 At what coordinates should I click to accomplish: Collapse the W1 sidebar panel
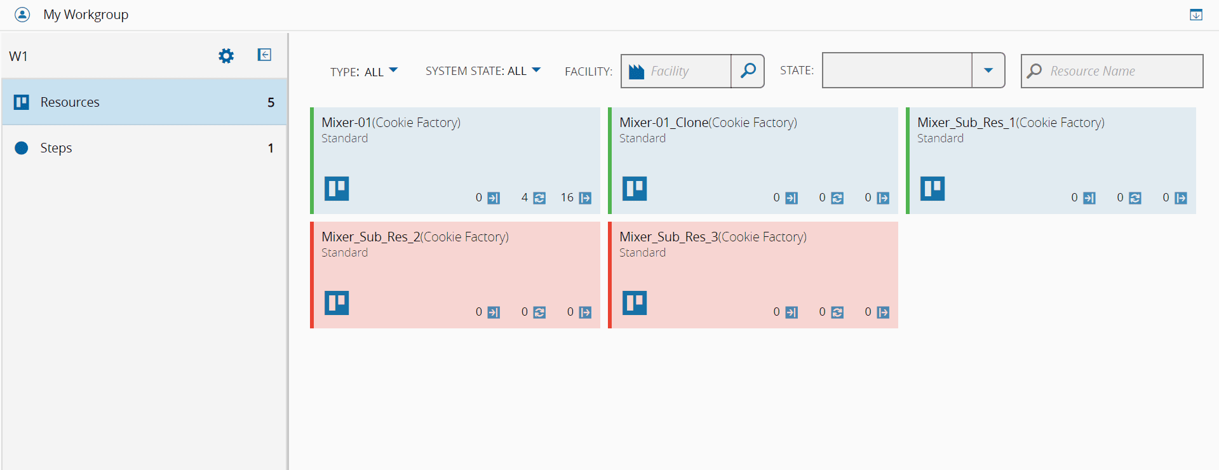coord(264,55)
